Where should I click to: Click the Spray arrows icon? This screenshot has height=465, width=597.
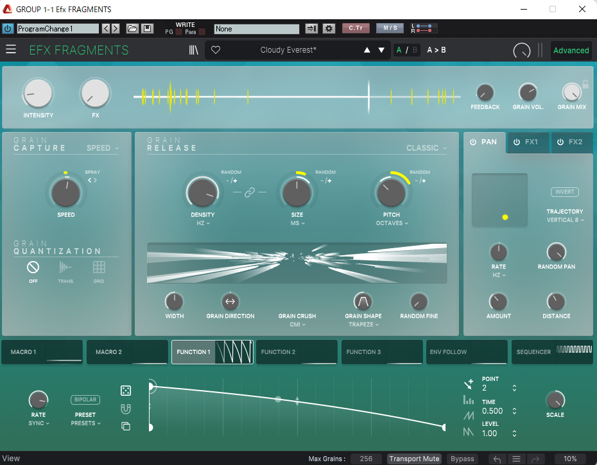tap(92, 180)
